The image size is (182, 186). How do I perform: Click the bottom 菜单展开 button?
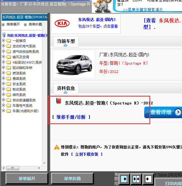click(x=27, y=178)
